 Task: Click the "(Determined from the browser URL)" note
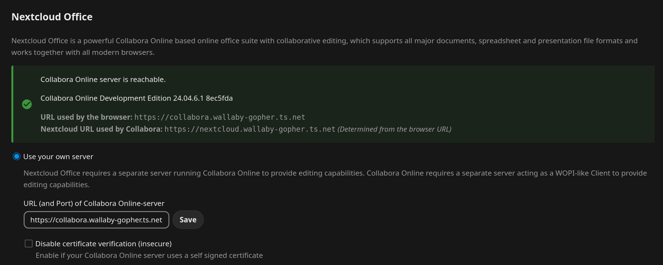point(394,129)
